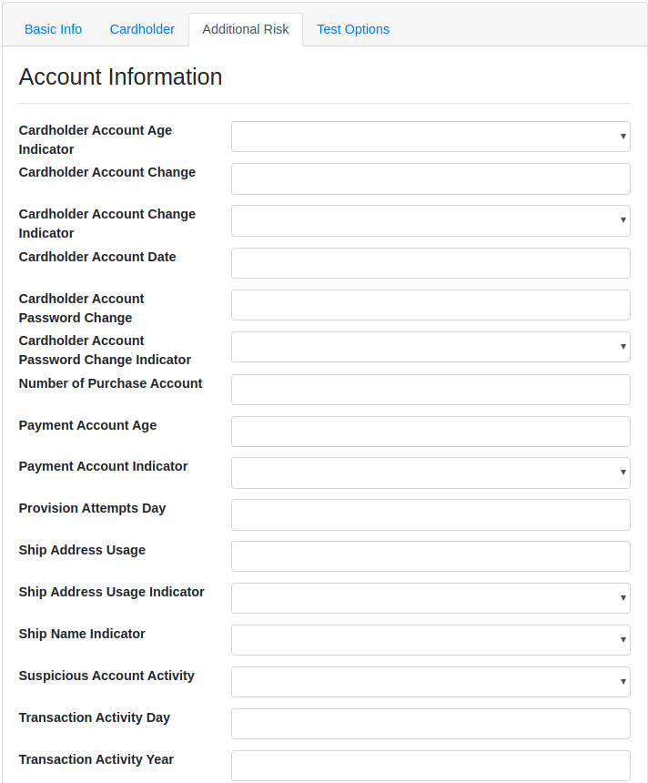Expand the Ship Name Indicator dropdown
The image size is (648, 783).
pos(430,640)
